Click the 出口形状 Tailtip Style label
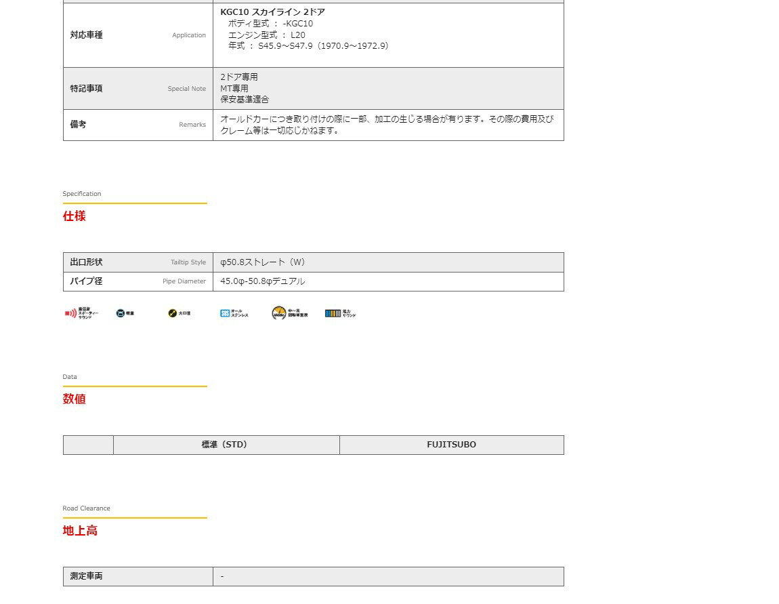 (x=138, y=262)
